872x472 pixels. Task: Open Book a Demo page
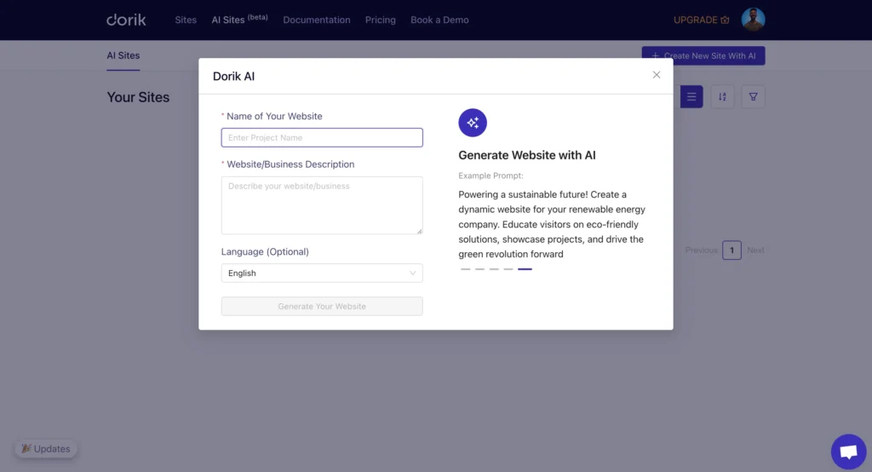tap(439, 20)
